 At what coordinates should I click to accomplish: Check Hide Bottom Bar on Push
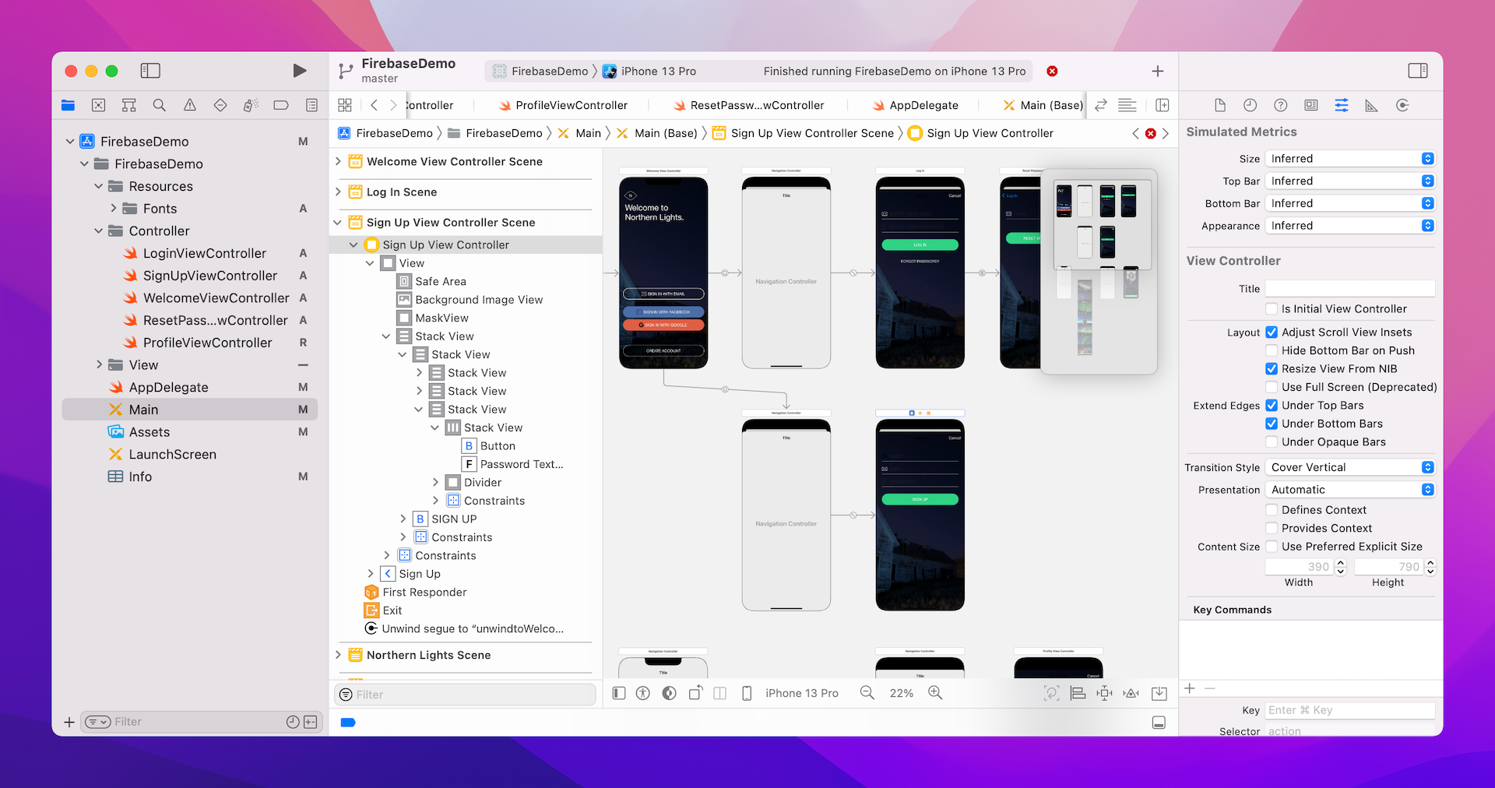(1272, 350)
